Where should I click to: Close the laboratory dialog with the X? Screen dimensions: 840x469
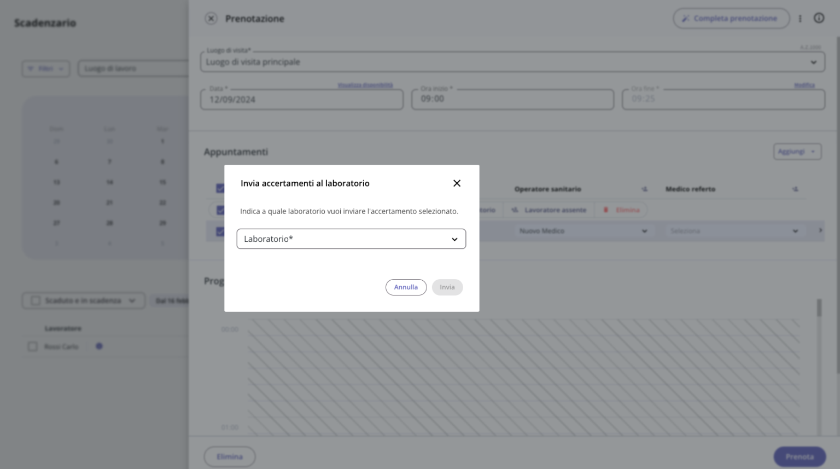(x=457, y=183)
